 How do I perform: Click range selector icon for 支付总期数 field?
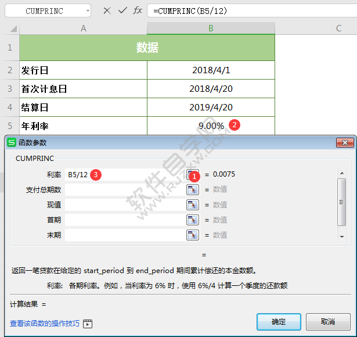point(192,189)
